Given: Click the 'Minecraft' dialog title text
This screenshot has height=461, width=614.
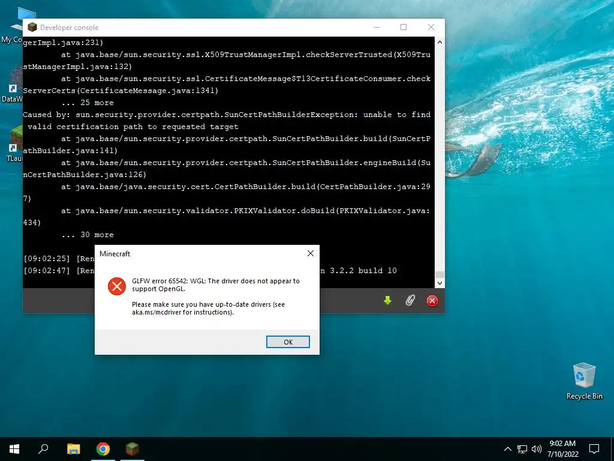Looking at the screenshot, I should tap(115, 254).
